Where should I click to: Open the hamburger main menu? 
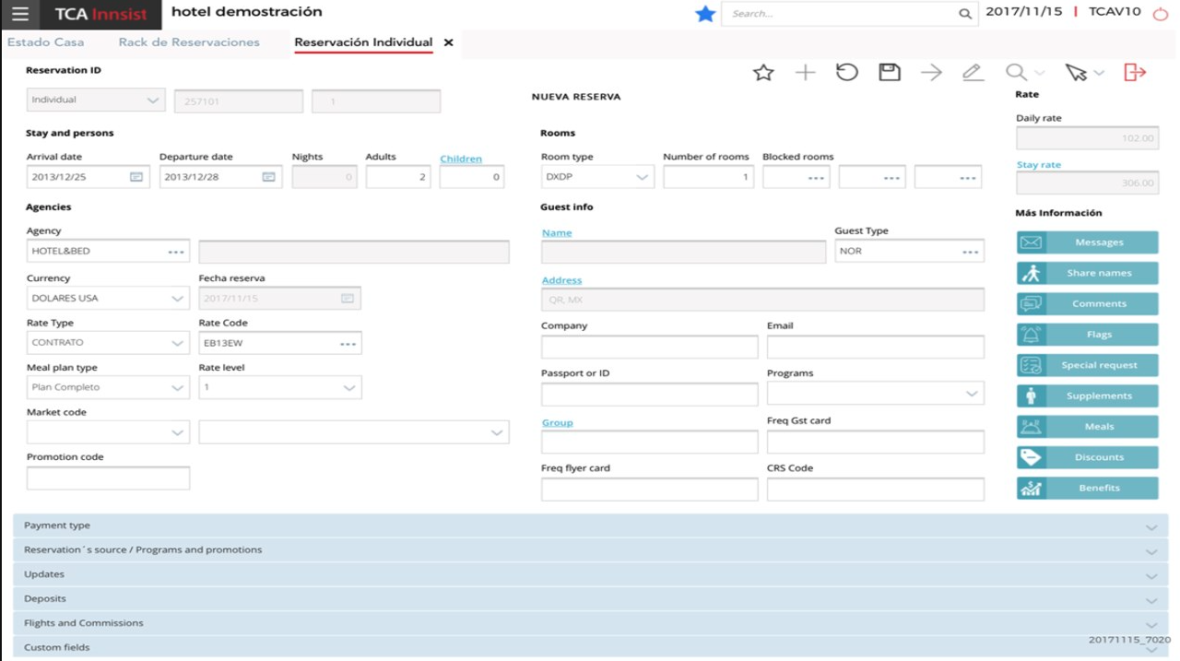tap(20, 14)
